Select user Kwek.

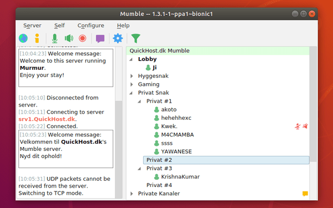click(x=169, y=126)
